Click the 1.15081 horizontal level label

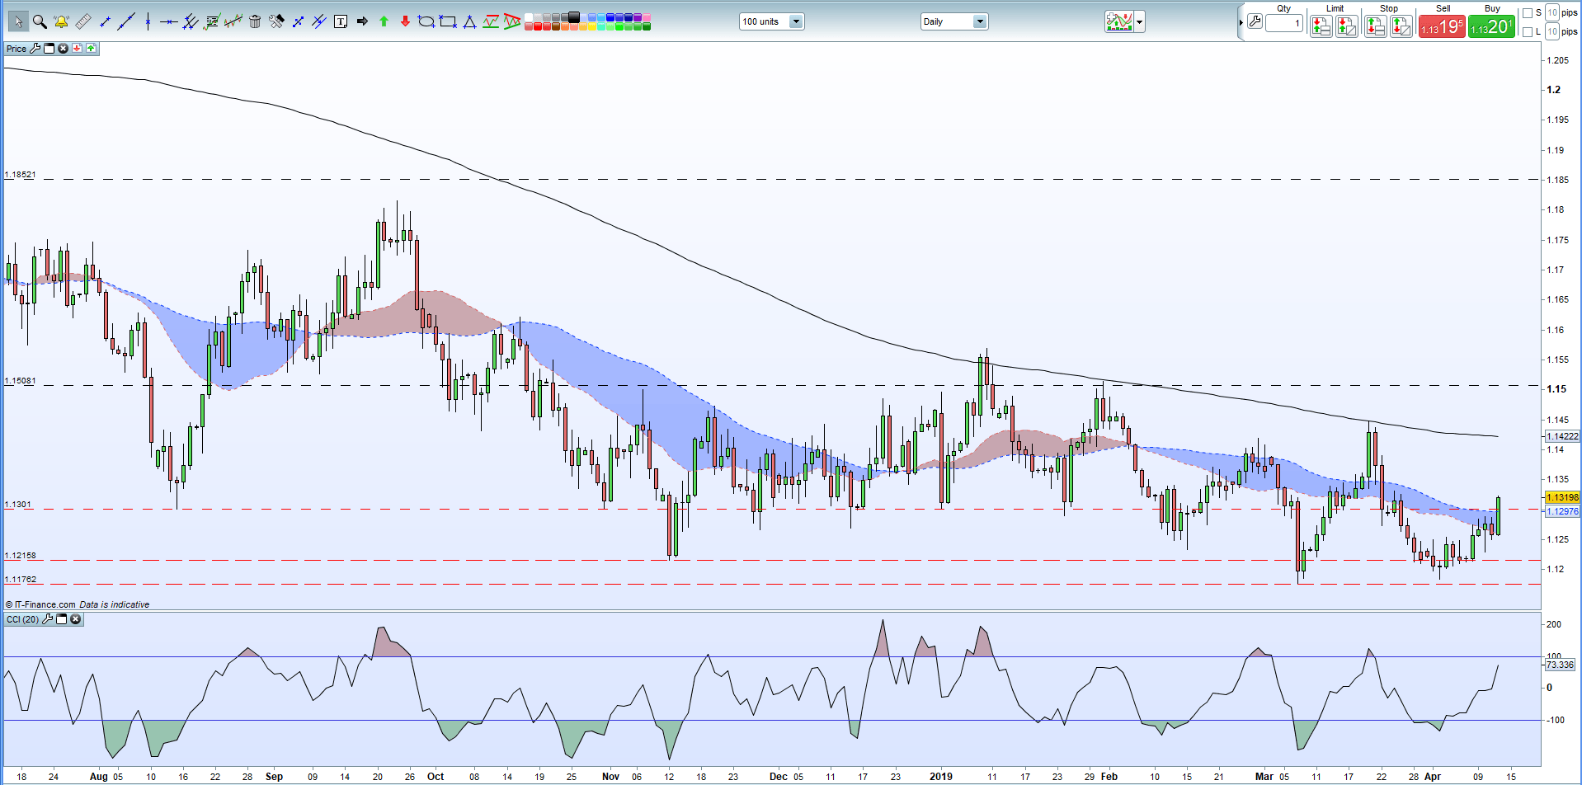pos(20,381)
